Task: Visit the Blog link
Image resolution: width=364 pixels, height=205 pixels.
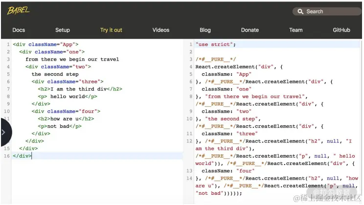Action: pyautogui.click(x=205, y=30)
